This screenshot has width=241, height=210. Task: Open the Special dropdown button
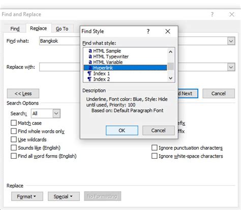pyautogui.click(x=64, y=196)
